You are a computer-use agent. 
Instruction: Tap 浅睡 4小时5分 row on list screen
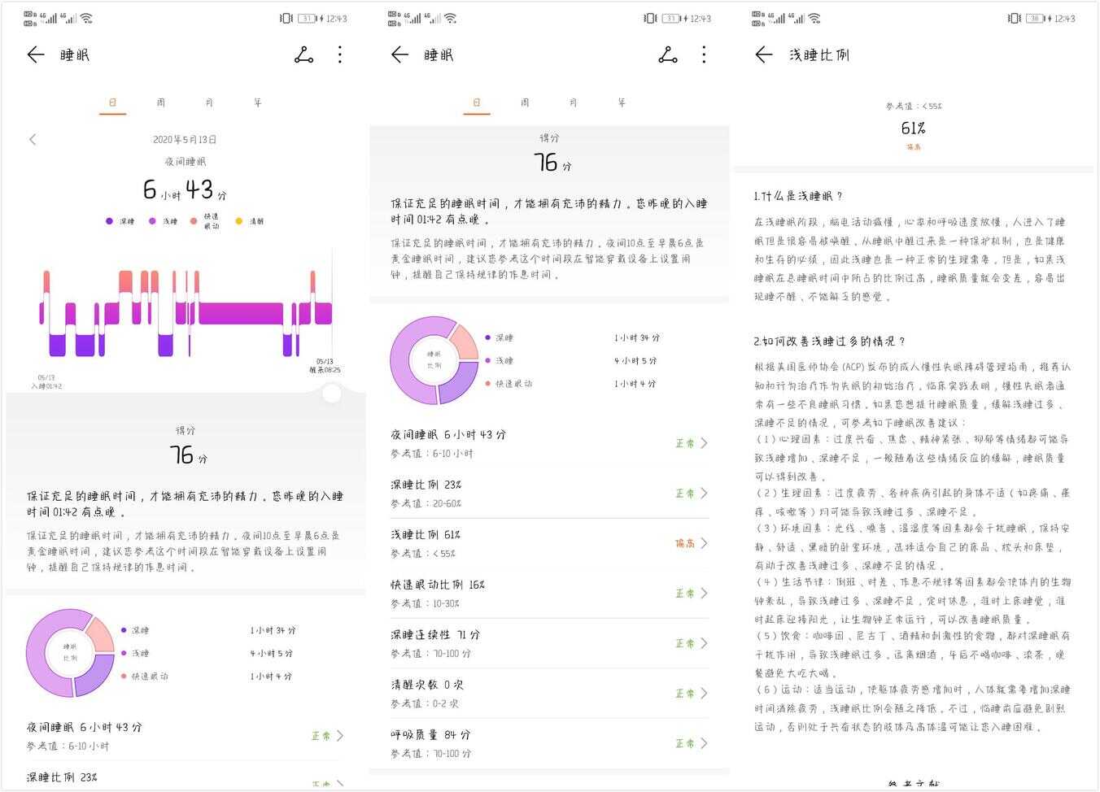click(x=570, y=360)
